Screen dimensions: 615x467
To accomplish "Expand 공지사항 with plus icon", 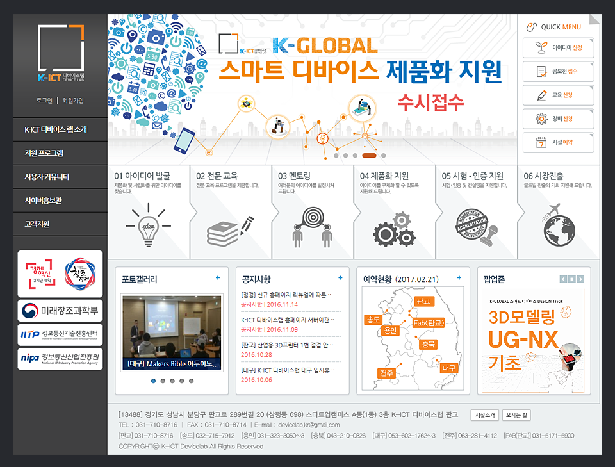I will pyautogui.click(x=340, y=278).
